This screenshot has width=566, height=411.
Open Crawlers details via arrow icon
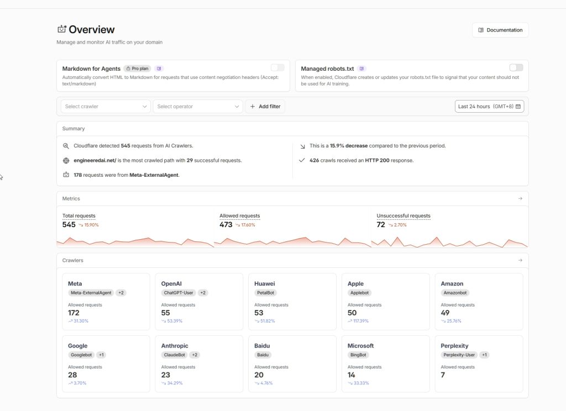point(520,260)
